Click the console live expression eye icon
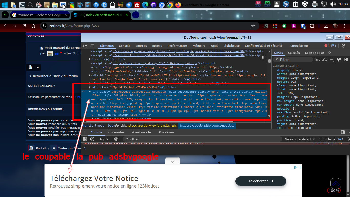Image resolution: width=350 pixels, height=197 pixels. click(x=116, y=139)
